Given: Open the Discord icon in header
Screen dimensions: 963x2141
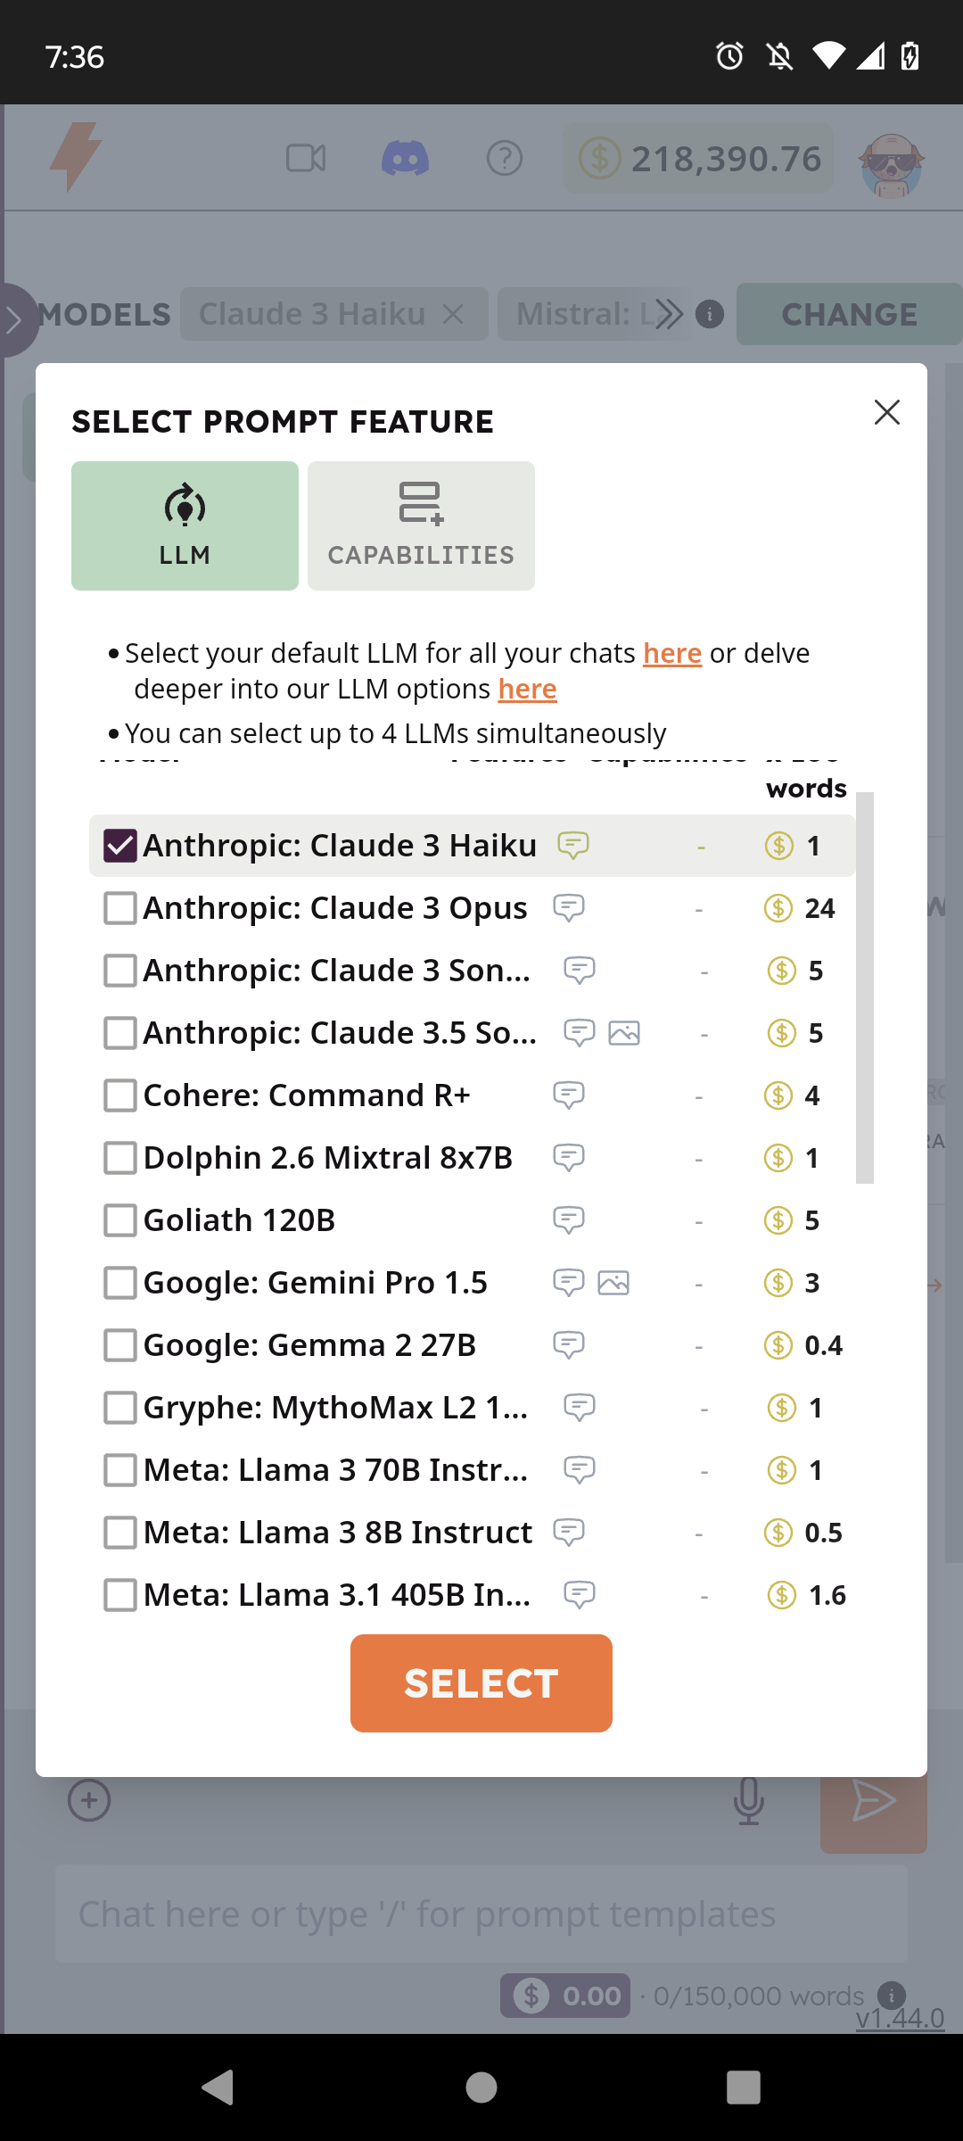Looking at the screenshot, I should click(x=405, y=159).
